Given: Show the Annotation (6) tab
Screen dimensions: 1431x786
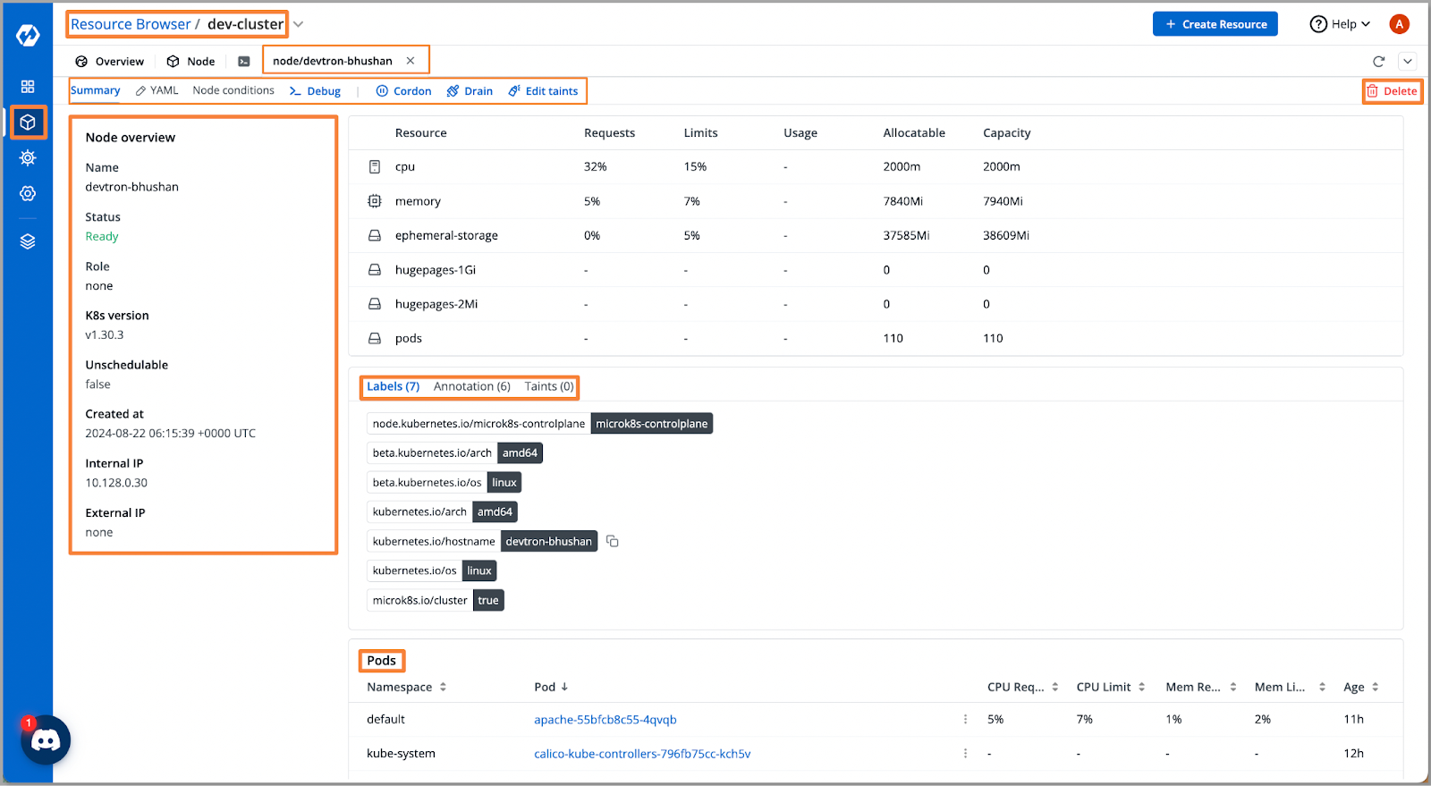Looking at the screenshot, I should tap(471, 386).
